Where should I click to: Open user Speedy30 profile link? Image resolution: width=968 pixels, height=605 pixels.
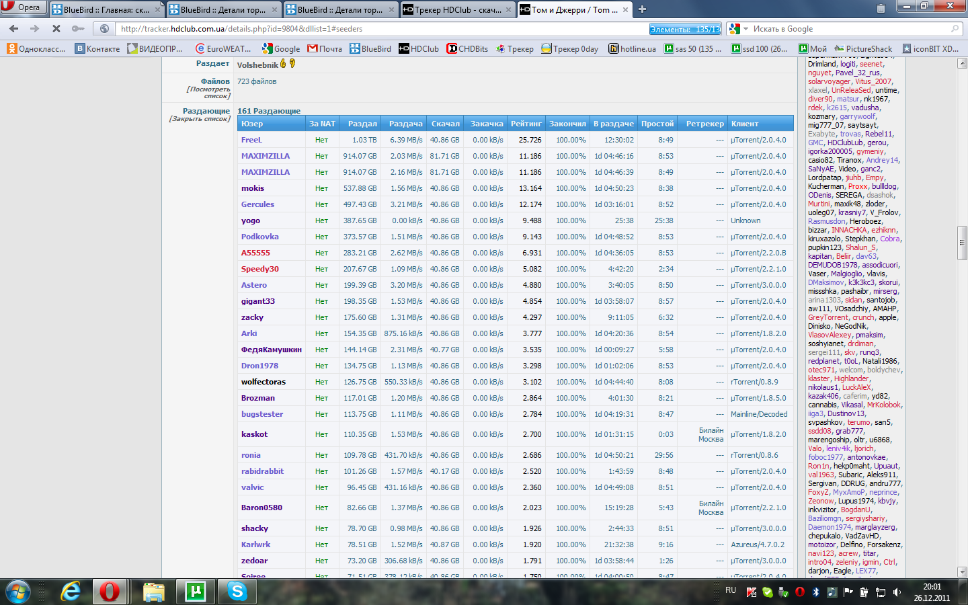coord(260,269)
